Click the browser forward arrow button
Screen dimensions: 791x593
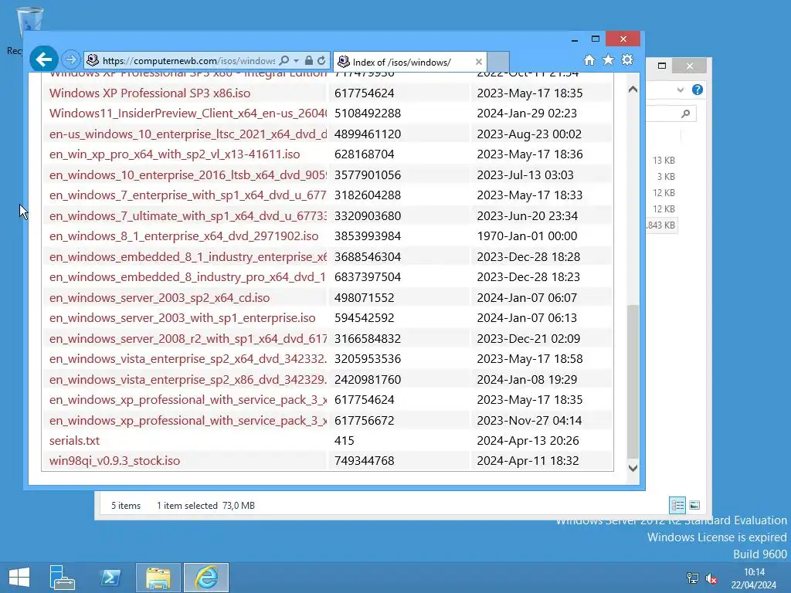click(71, 60)
